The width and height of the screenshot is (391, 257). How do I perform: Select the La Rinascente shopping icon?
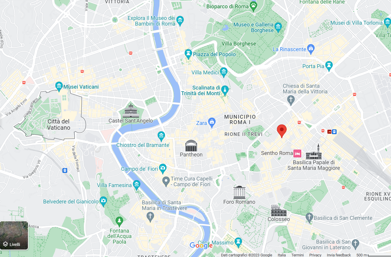(311, 48)
